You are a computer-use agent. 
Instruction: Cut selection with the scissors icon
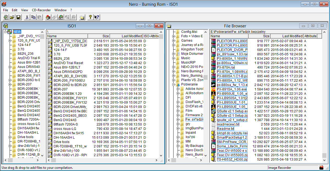point(27,17)
